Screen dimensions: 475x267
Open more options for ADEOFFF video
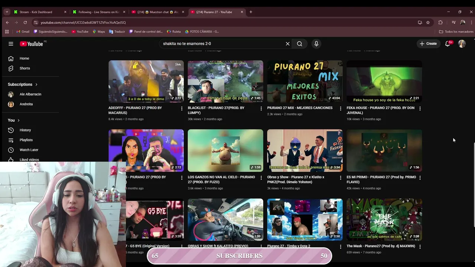pyautogui.click(x=181, y=108)
